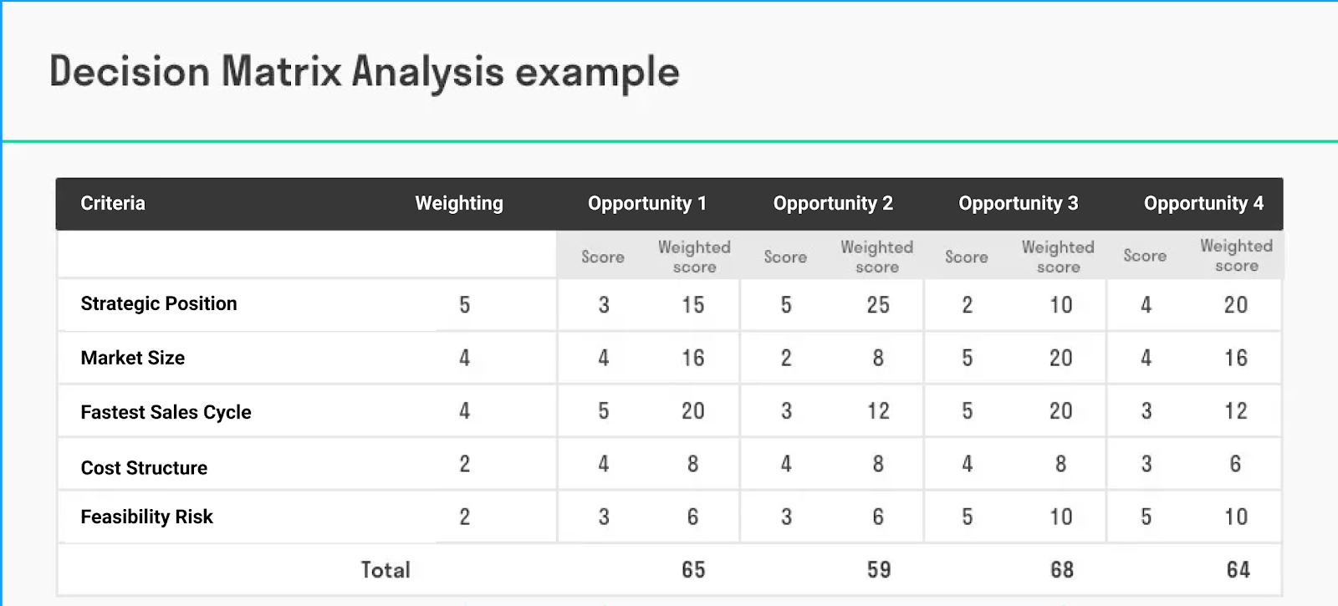Select the Criteria column header

click(113, 203)
